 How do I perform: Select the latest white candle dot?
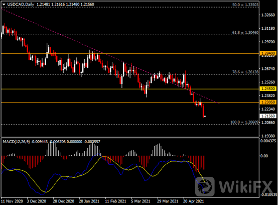(205, 116)
